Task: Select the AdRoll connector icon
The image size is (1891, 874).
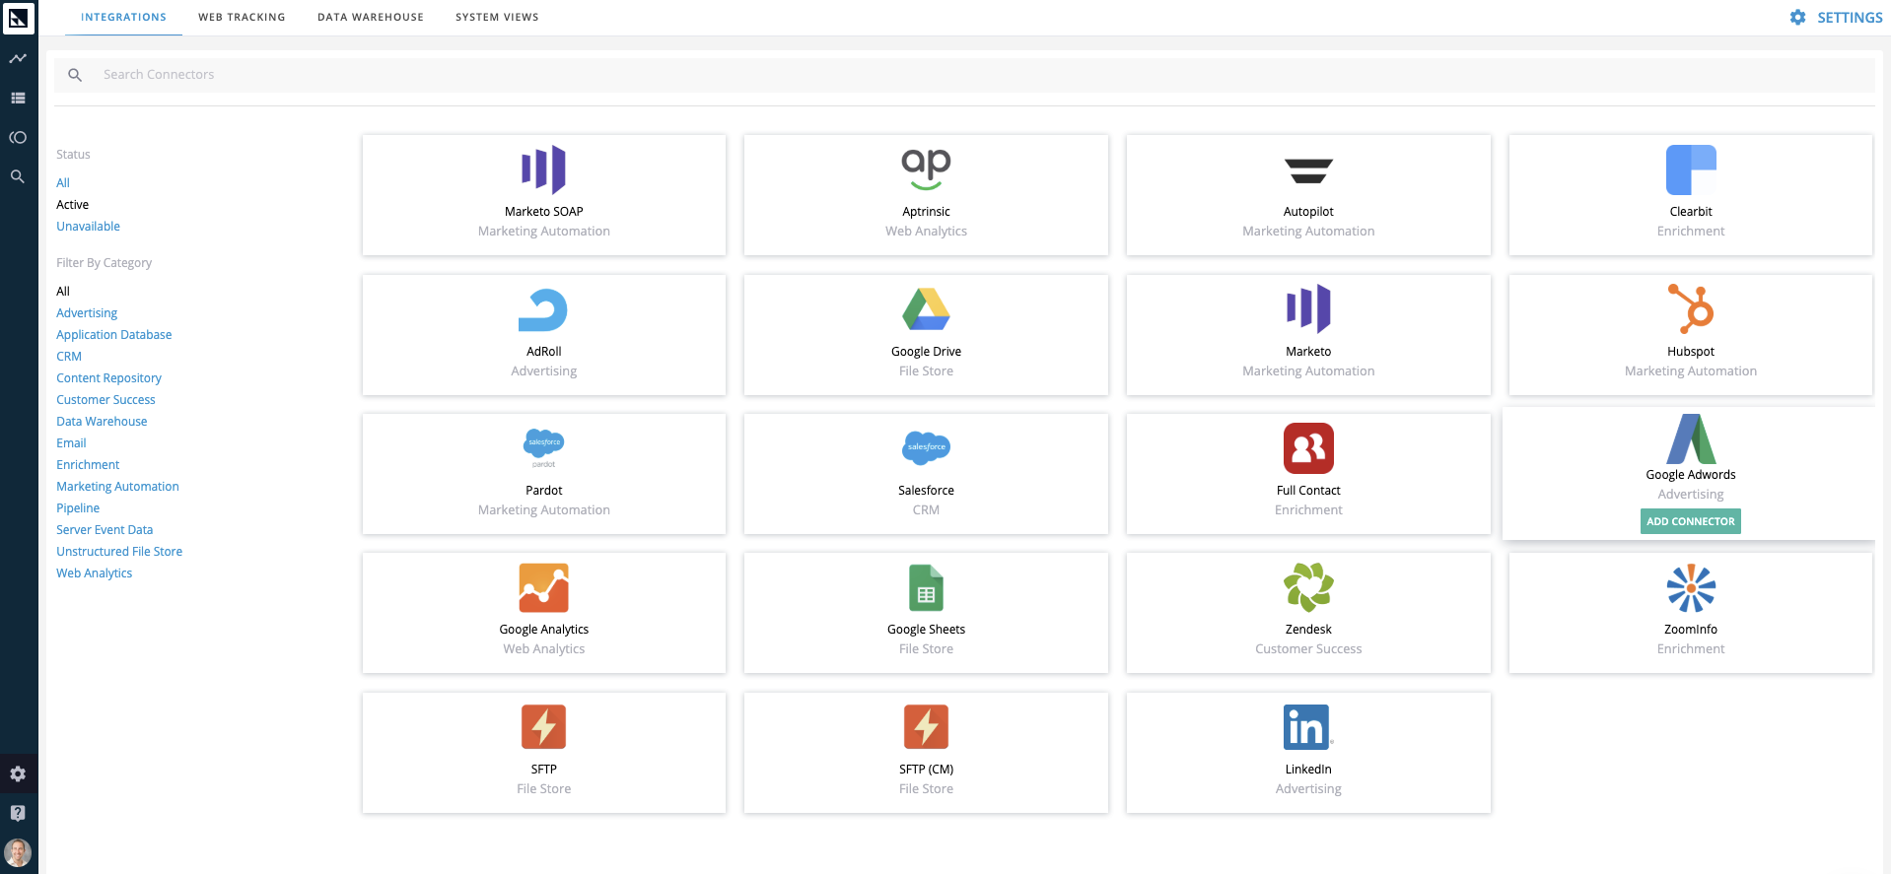Action: 543,309
